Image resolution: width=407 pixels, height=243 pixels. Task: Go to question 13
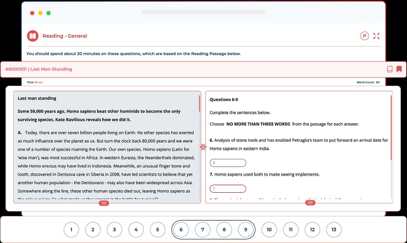click(334, 230)
